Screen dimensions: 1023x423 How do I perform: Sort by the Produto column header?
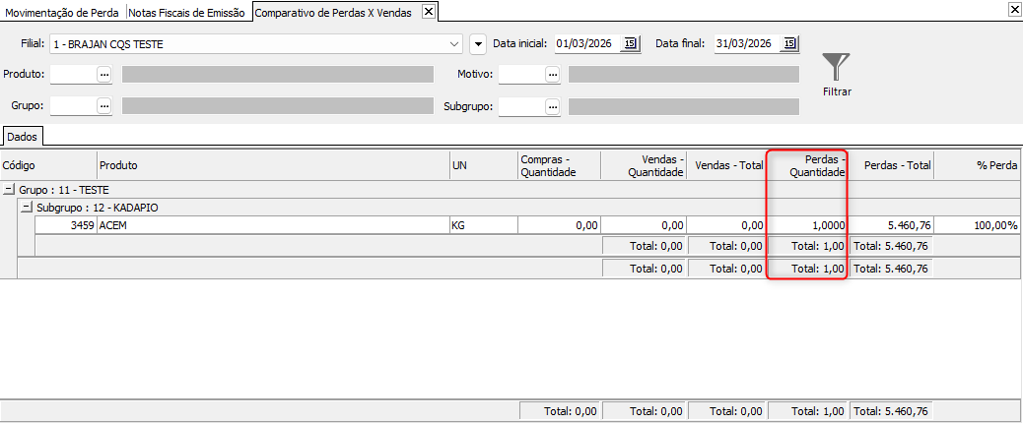coord(272,165)
